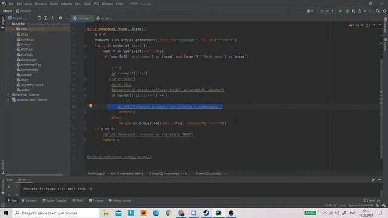Open Windows notification center
388x218 pixels.
tap(380, 213)
